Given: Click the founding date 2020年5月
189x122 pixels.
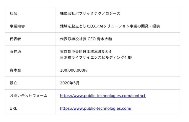Looking at the screenshot, I should (x=69, y=83).
